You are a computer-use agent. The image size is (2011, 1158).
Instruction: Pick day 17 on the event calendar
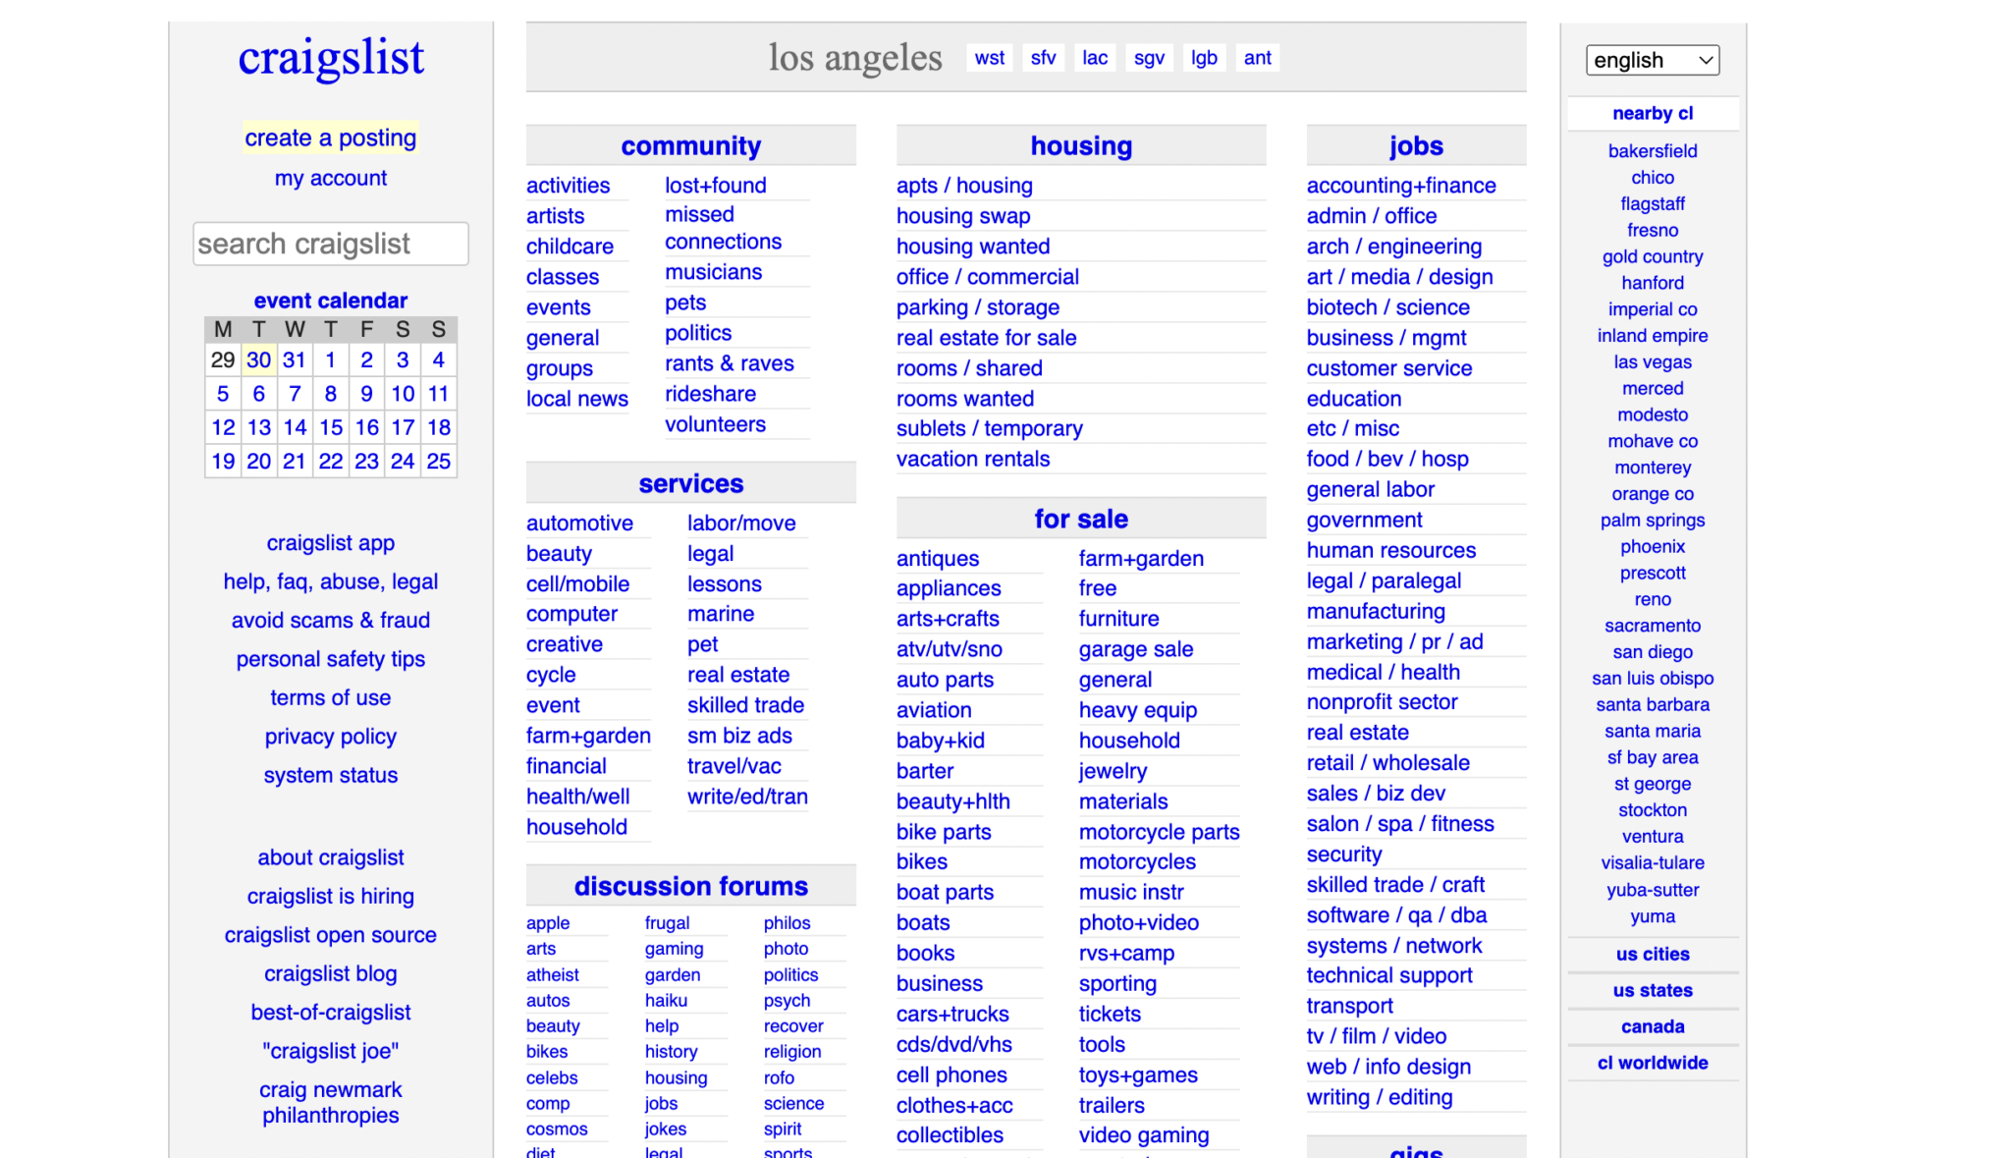click(403, 427)
